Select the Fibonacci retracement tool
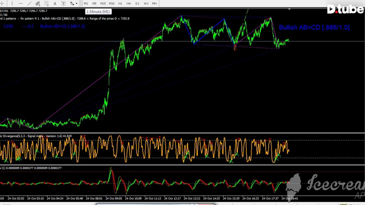The image size is (365, 205). (46, 3)
